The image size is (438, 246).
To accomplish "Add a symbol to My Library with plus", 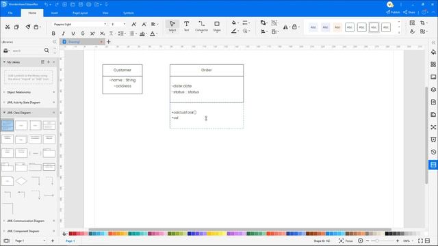I will [48, 62].
